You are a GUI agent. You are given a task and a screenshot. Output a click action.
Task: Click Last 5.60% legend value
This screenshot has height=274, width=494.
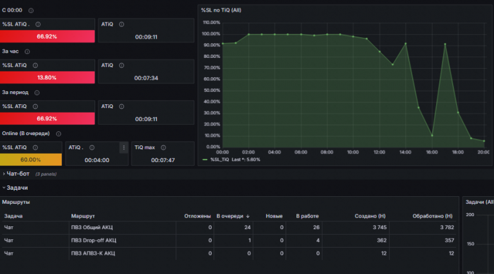coord(246,160)
